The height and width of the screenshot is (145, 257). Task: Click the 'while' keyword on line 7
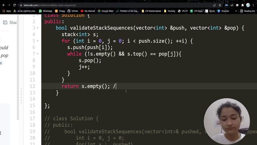[74, 54]
